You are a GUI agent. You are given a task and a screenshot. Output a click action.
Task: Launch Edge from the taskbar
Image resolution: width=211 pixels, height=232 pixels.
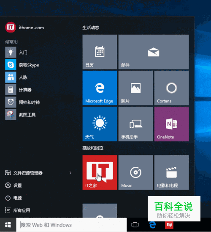(152, 225)
